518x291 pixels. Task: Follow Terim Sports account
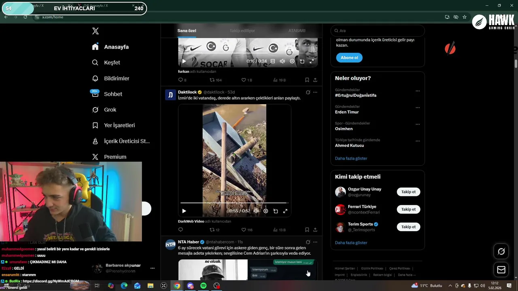(408, 227)
